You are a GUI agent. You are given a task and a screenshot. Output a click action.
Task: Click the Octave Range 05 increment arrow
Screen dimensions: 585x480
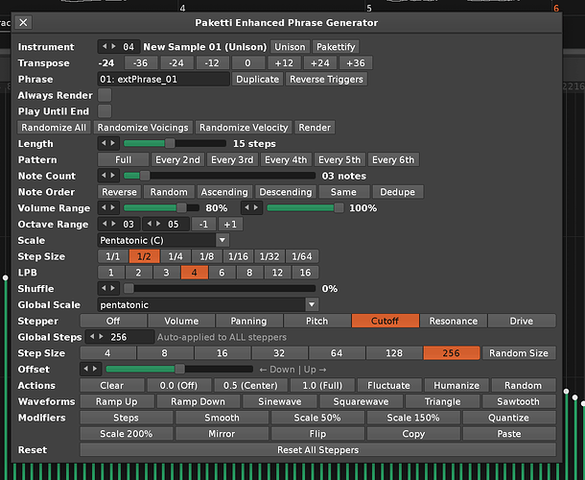click(x=158, y=224)
